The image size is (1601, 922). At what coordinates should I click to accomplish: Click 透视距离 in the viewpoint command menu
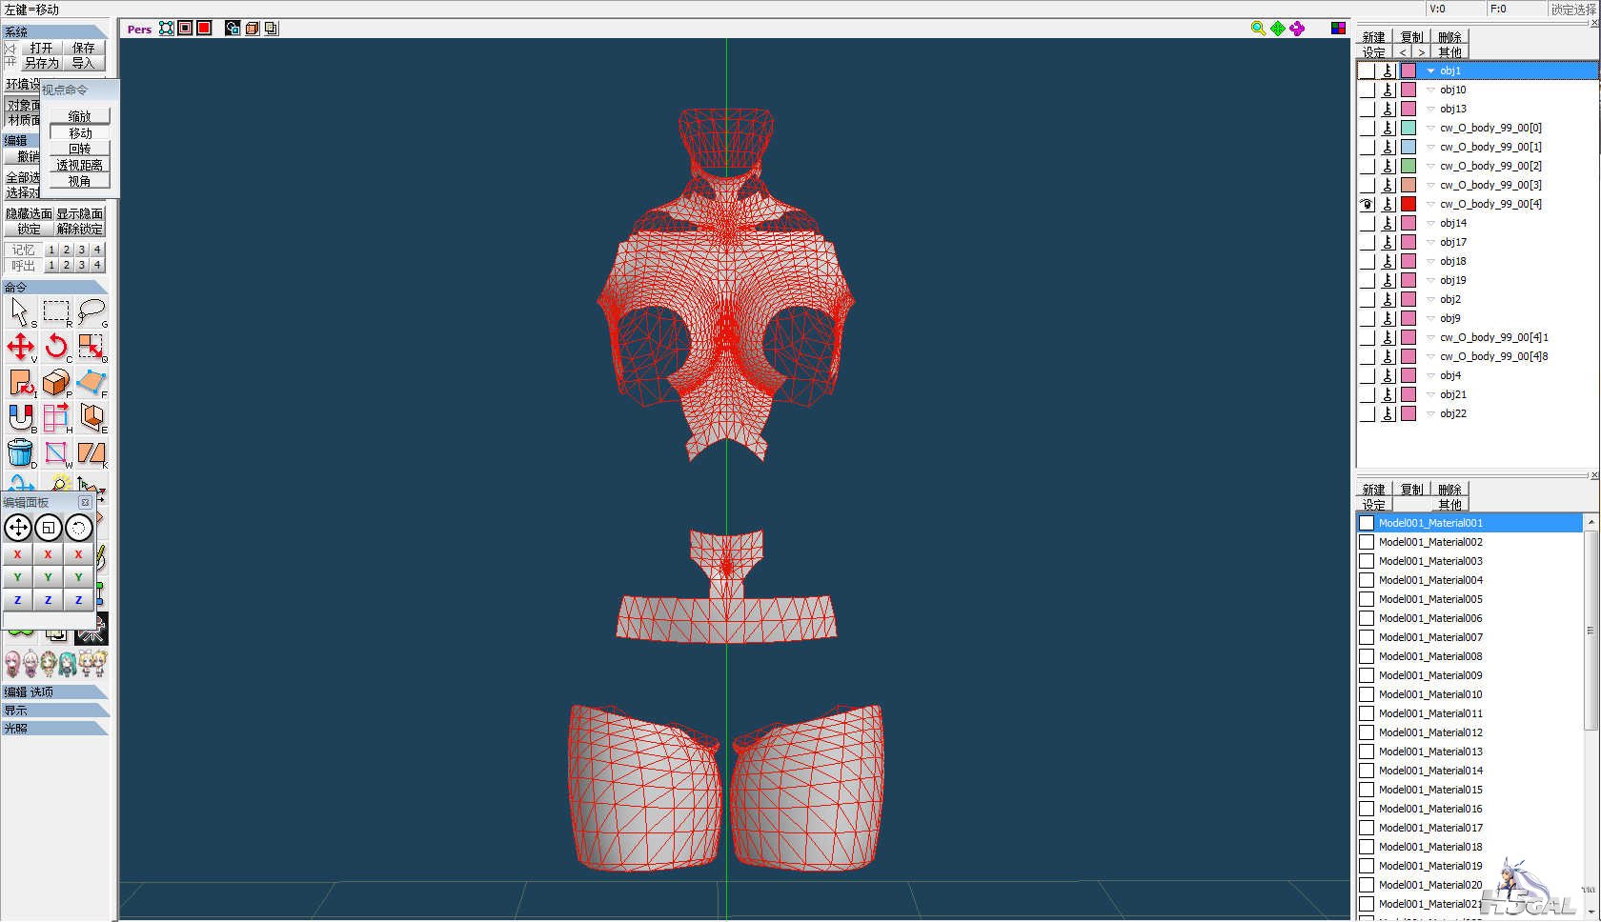[80, 165]
